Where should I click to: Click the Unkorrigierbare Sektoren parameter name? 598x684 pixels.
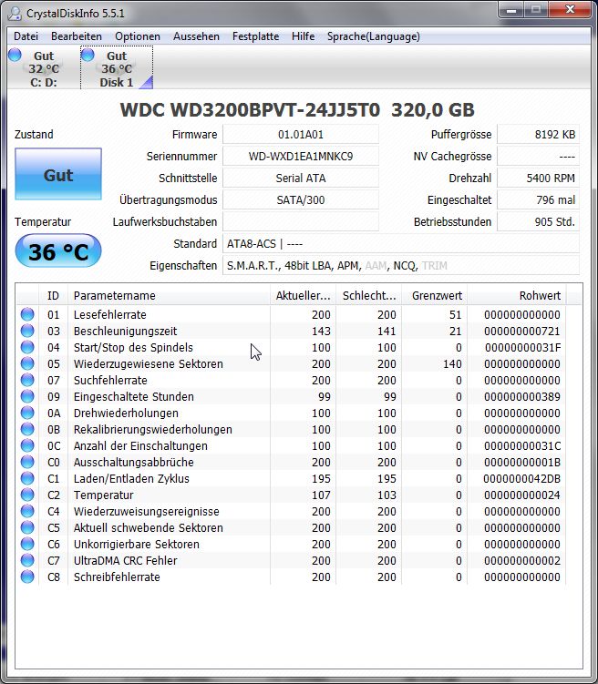(x=136, y=544)
